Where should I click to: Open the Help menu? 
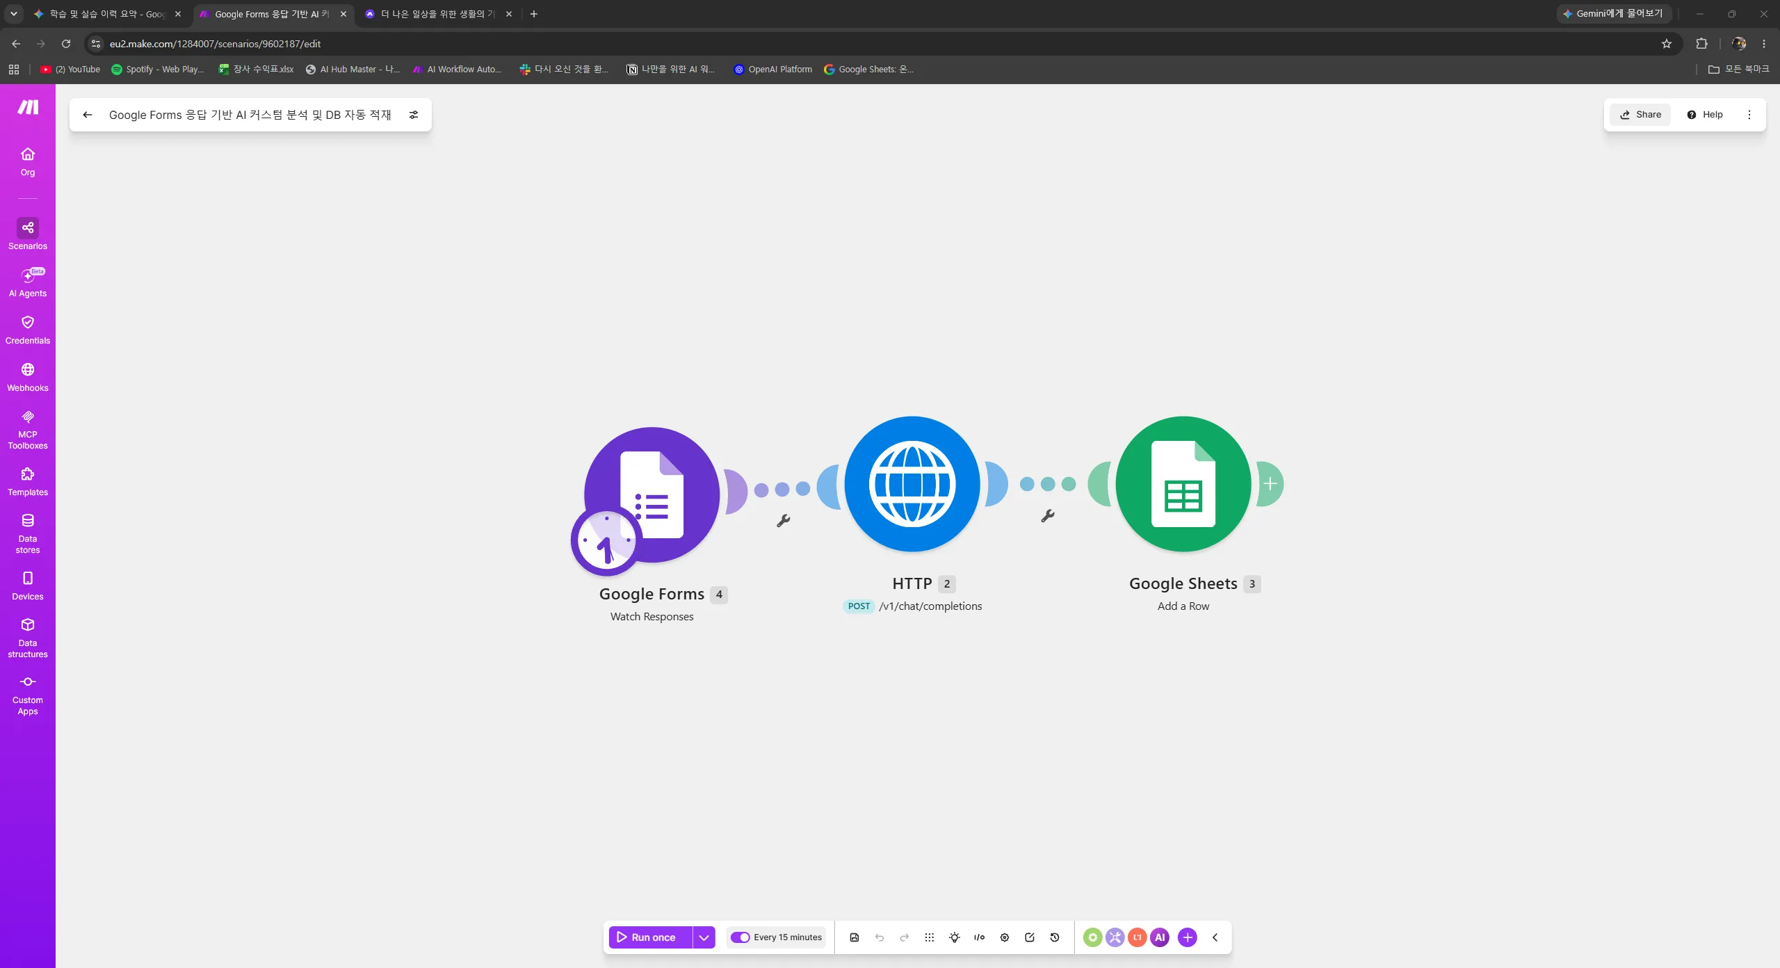coord(1705,115)
